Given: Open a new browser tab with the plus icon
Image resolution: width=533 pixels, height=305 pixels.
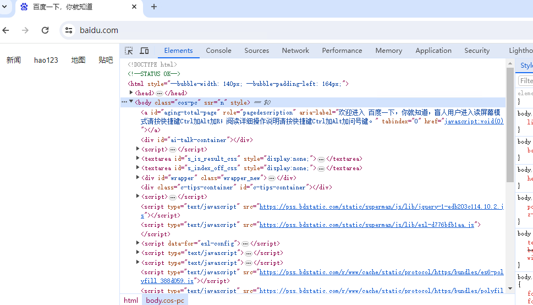Looking at the screenshot, I should [154, 7].
